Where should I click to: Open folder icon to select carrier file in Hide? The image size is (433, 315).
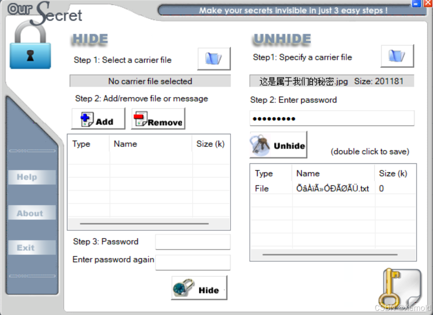(x=214, y=59)
